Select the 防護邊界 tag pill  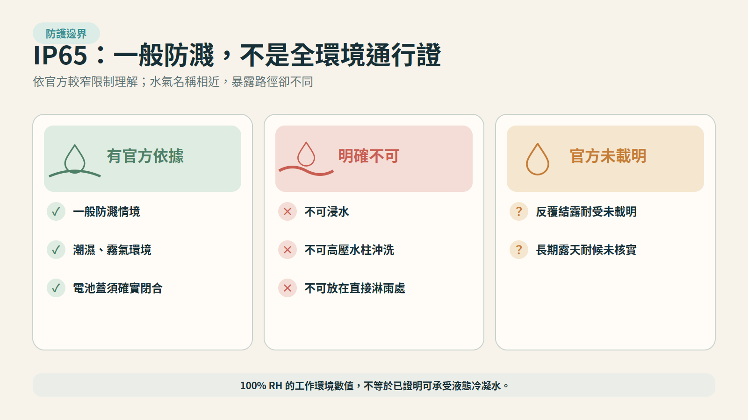pos(66,34)
